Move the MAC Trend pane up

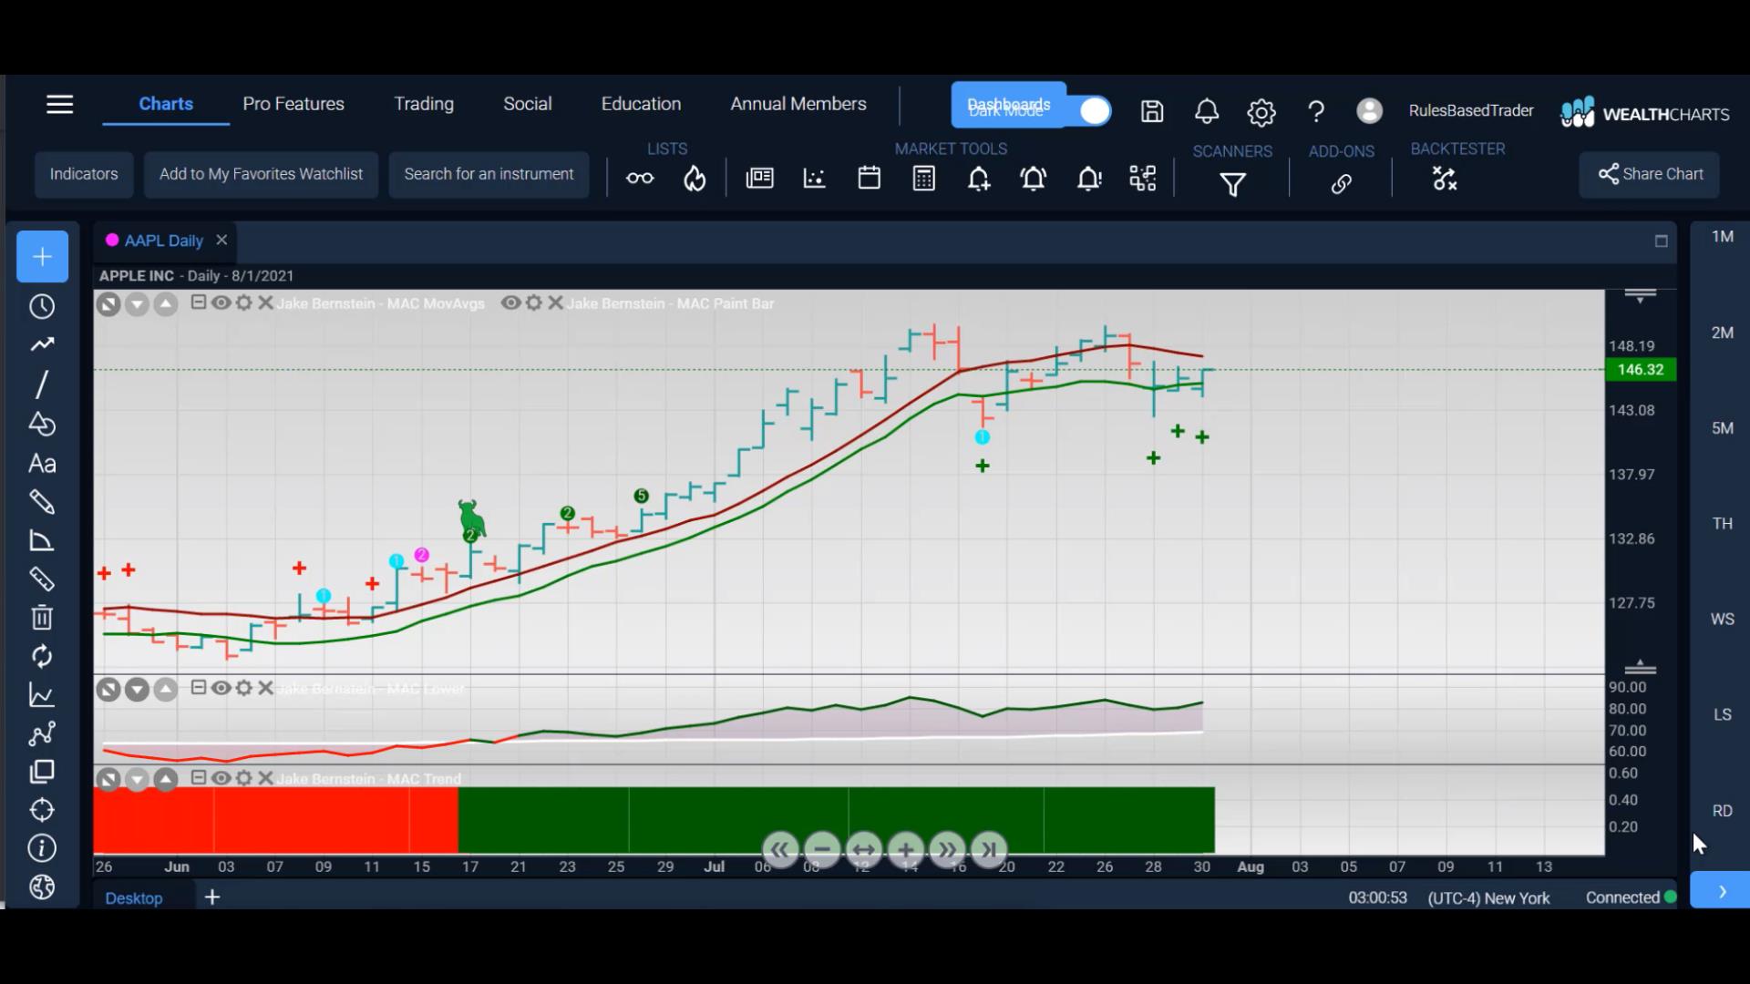pyautogui.click(x=165, y=780)
